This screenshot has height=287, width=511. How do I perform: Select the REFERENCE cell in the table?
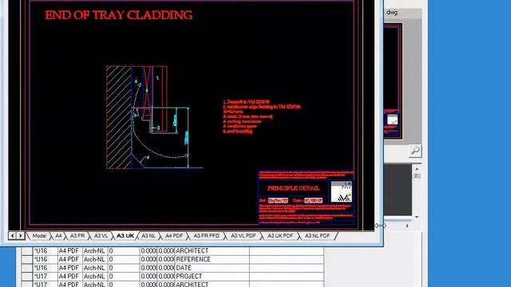tap(212, 259)
